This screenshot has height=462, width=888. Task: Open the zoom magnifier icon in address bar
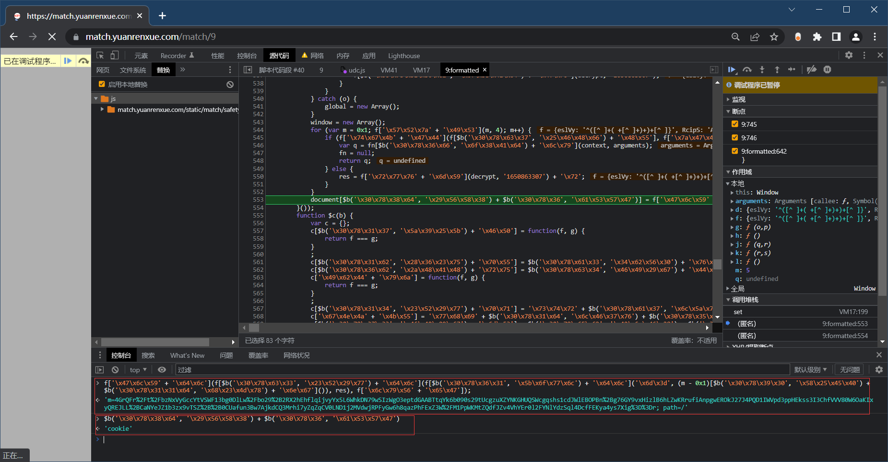pyautogui.click(x=735, y=37)
